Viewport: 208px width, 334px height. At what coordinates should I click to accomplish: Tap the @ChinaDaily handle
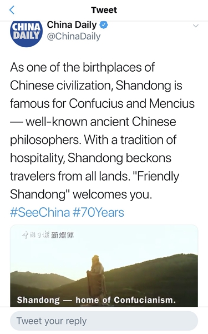[x=74, y=37]
